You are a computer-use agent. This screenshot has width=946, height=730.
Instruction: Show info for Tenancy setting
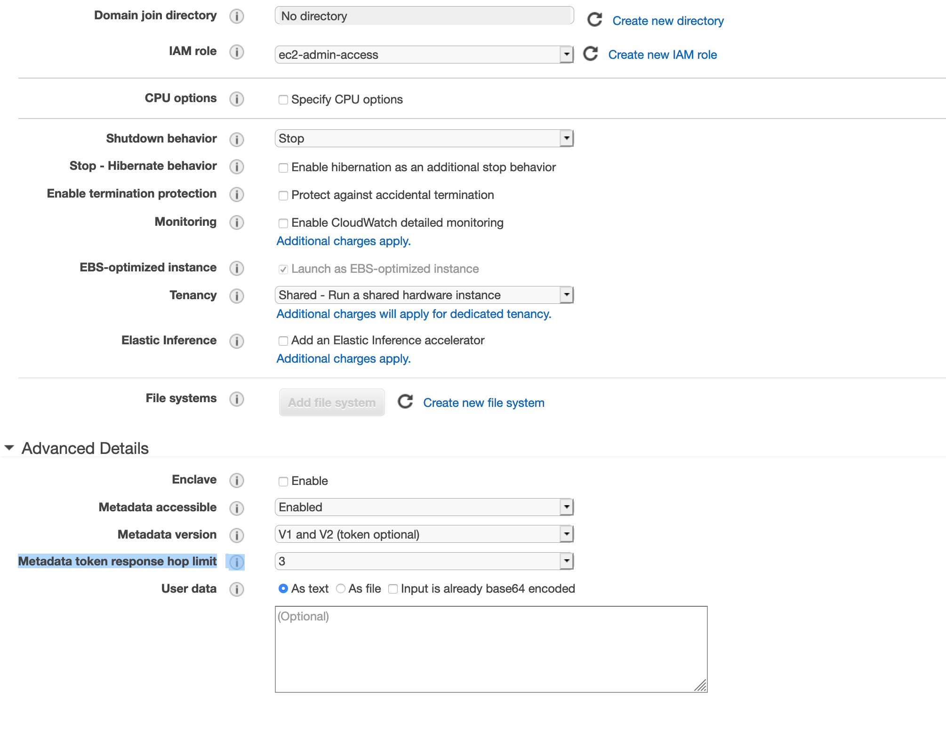point(237,296)
